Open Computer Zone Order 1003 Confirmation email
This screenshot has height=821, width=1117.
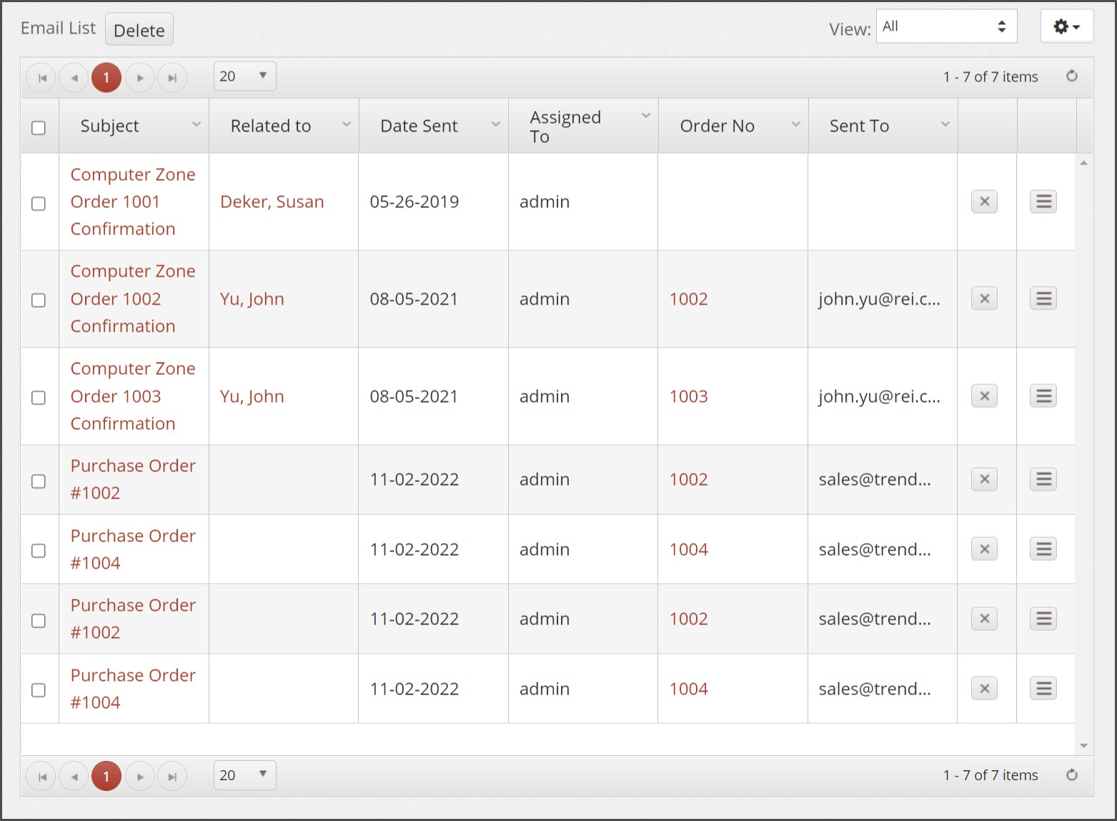pos(133,396)
